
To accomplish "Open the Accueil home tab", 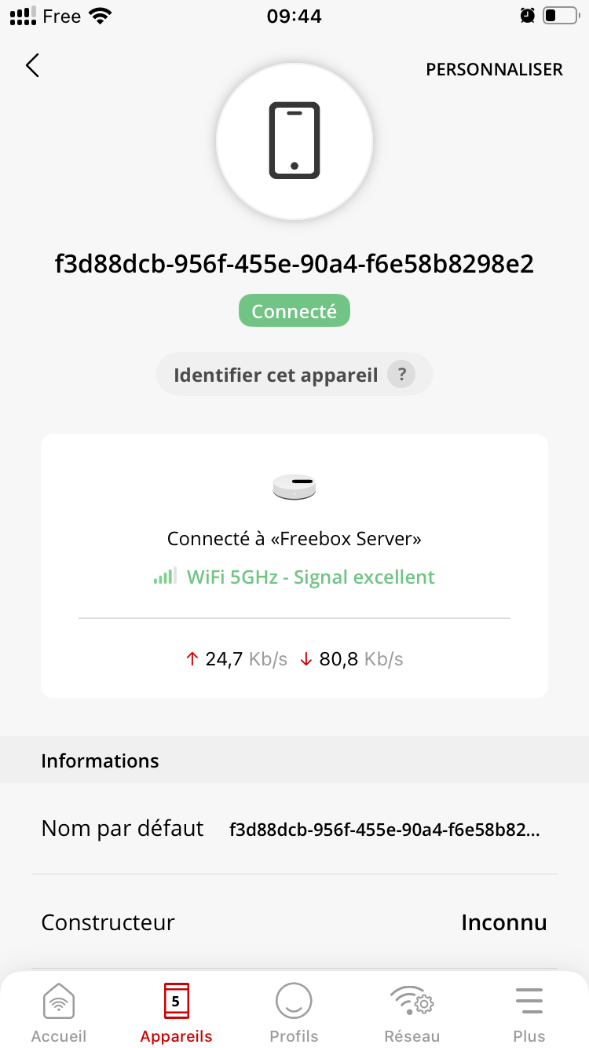I will 59,1013.
